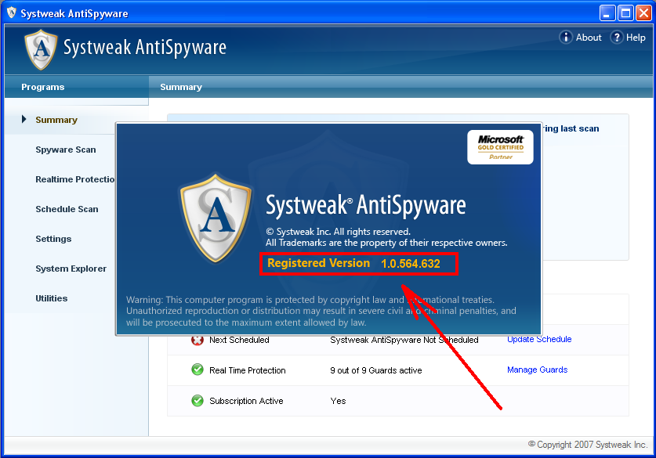Click '© Systweak Inc. All rights reserved.' text
Image resolution: width=656 pixels, height=458 pixels.
(x=338, y=232)
